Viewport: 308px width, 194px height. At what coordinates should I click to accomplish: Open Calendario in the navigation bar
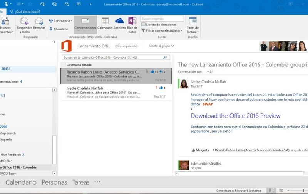(21, 182)
